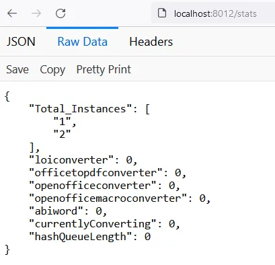
Task: Click the "hashQueueLength" line
Action: point(90,237)
